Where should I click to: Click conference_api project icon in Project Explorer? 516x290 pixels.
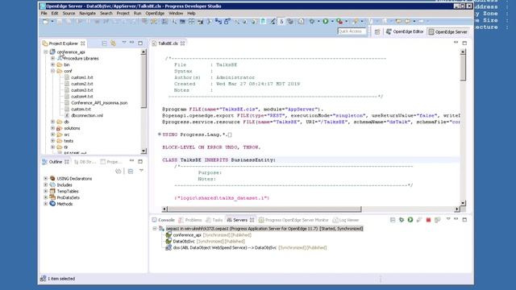(52, 52)
